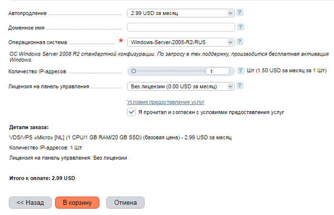The width and height of the screenshot is (334, 215).
Task: Click the VDS/VPS «Micro» order detail line
Action: click(120, 137)
